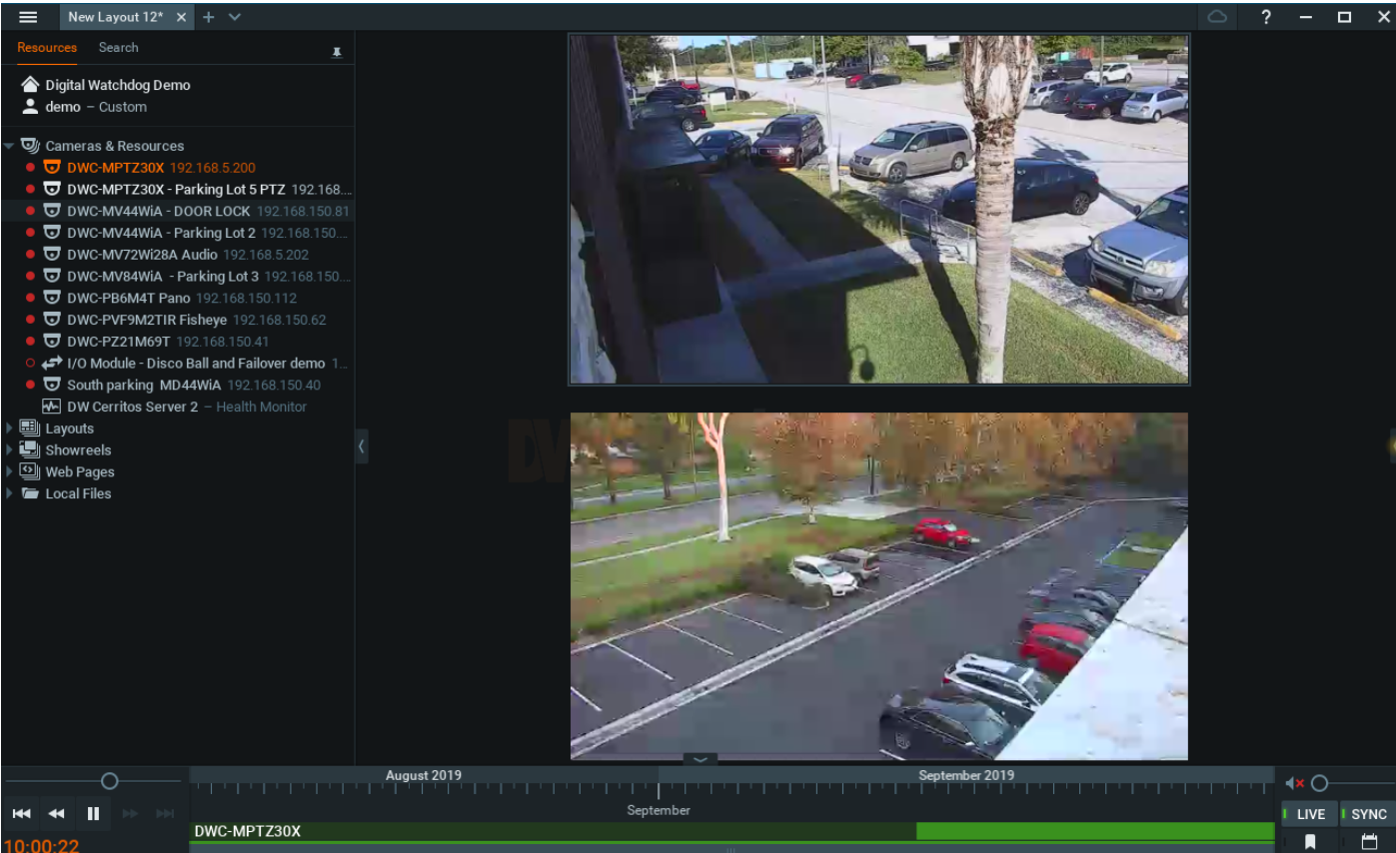Toggle the LIVE mode button
This screenshot has height=853, width=1396.
coord(1310,814)
